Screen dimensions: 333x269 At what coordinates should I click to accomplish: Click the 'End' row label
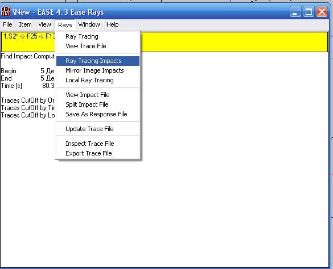(6, 78)
